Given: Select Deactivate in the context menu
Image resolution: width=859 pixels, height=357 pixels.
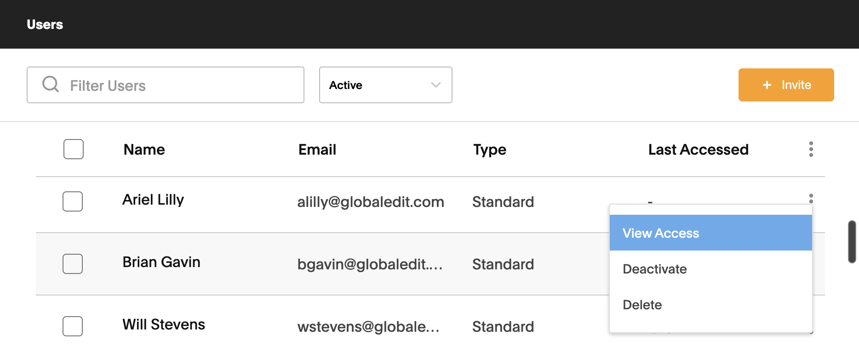Looking at the screenshot, I should (711, 269).
